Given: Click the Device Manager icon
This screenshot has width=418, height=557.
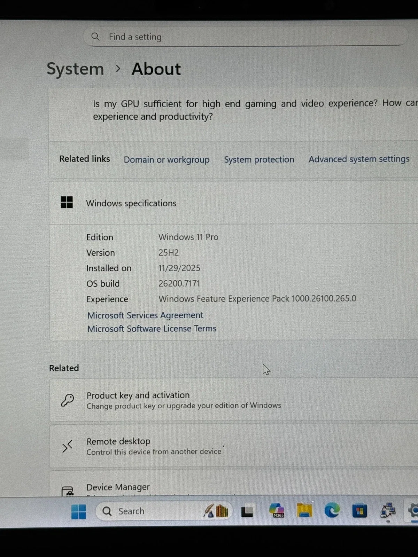Looking at the screenshot, I should point(68,491).
